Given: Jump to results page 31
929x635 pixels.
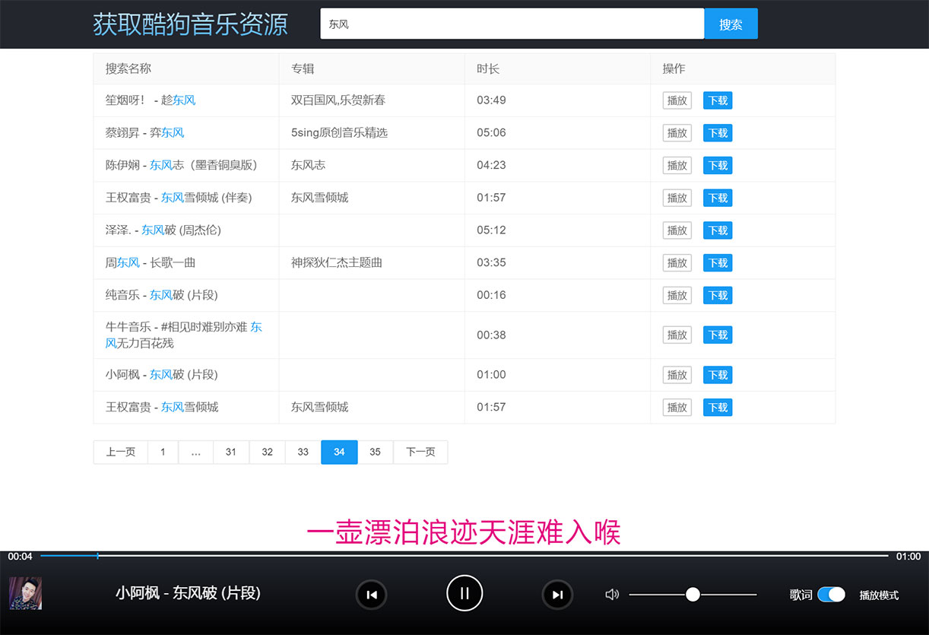Looking at the screenshot, I should coord(231,452).
